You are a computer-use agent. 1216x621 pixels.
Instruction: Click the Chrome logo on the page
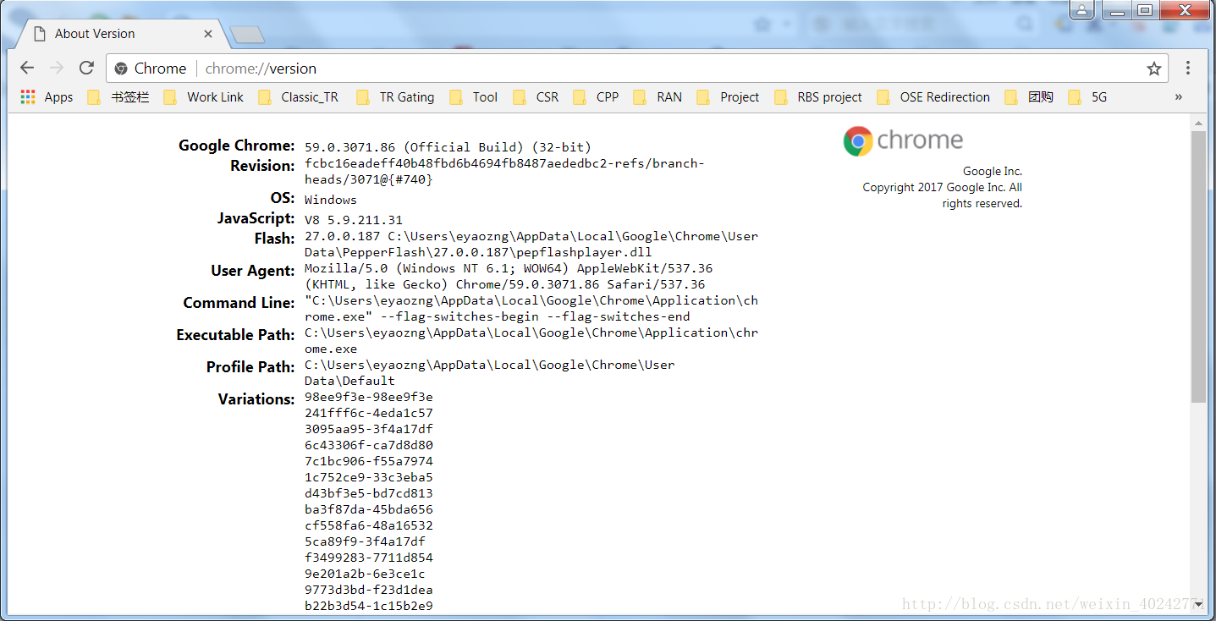pos(903,140)
